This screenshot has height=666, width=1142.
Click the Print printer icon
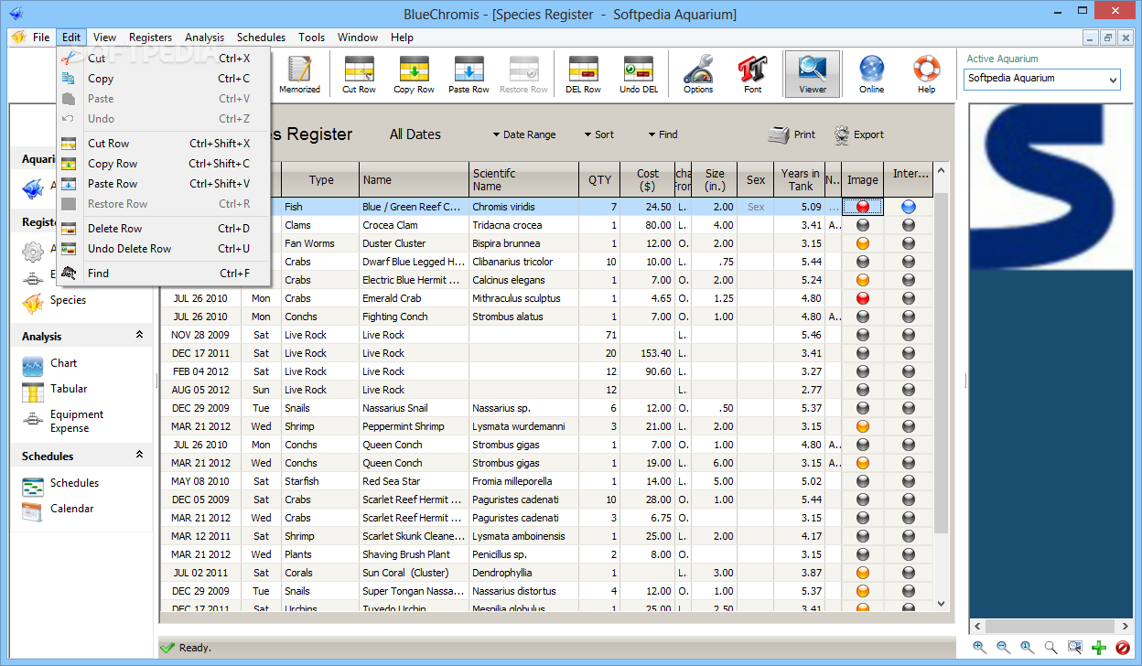792,134
